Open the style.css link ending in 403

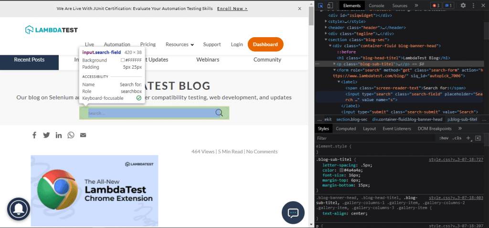(456, 198)
